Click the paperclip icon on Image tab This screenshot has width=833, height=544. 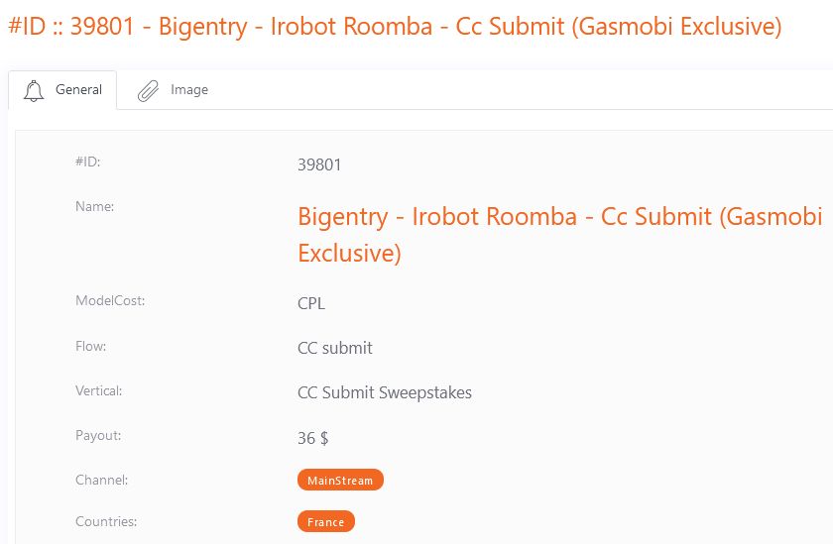(148, 90)
